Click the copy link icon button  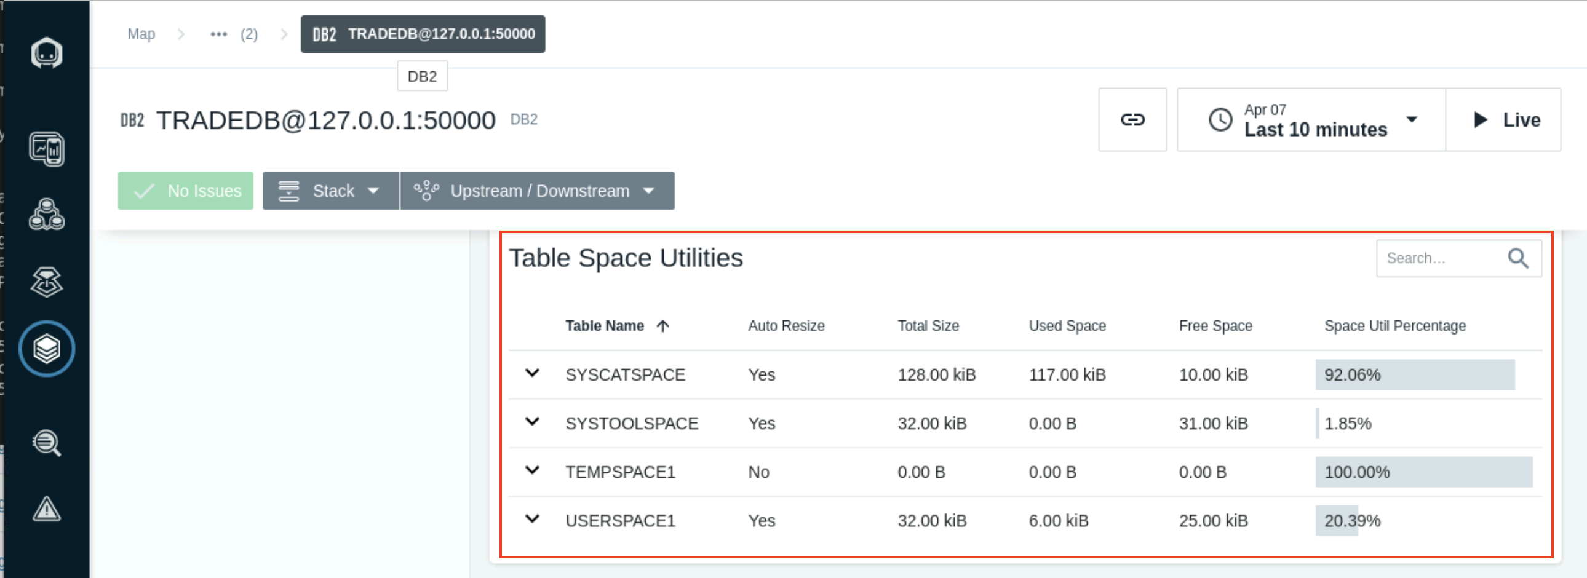pyautogui.click(x=1132, y=119)
